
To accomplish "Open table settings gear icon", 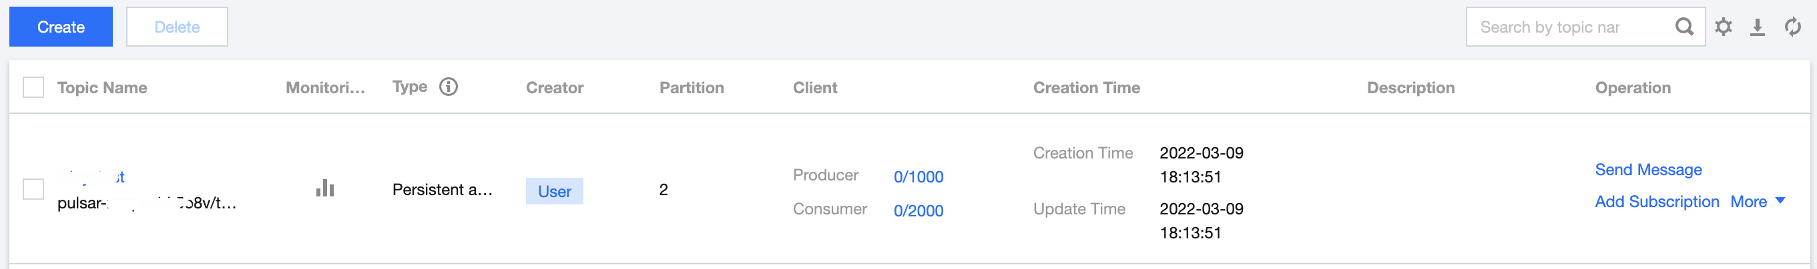I will pos(1723,27).
